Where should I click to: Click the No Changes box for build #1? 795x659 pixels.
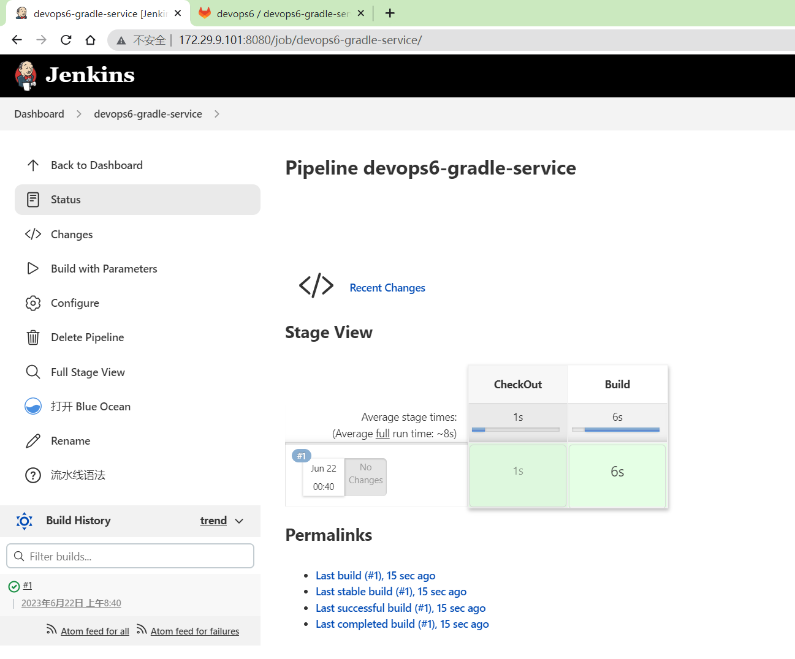pos(366,476)
